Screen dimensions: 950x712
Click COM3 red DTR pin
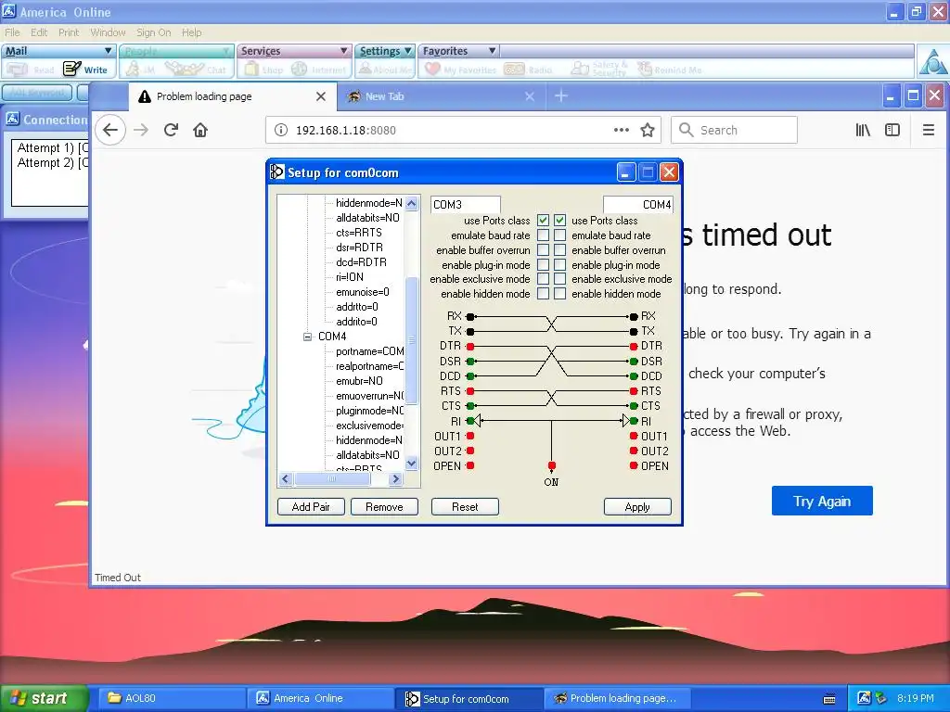(470, 347)
